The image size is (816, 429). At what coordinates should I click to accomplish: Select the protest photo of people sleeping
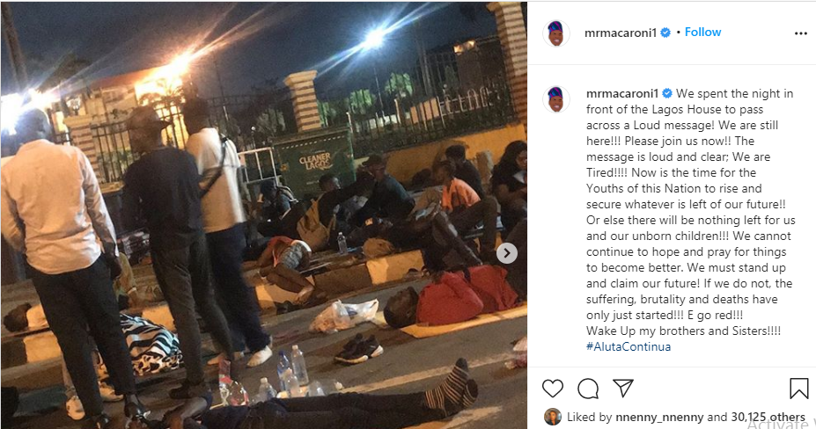[264, 215]
